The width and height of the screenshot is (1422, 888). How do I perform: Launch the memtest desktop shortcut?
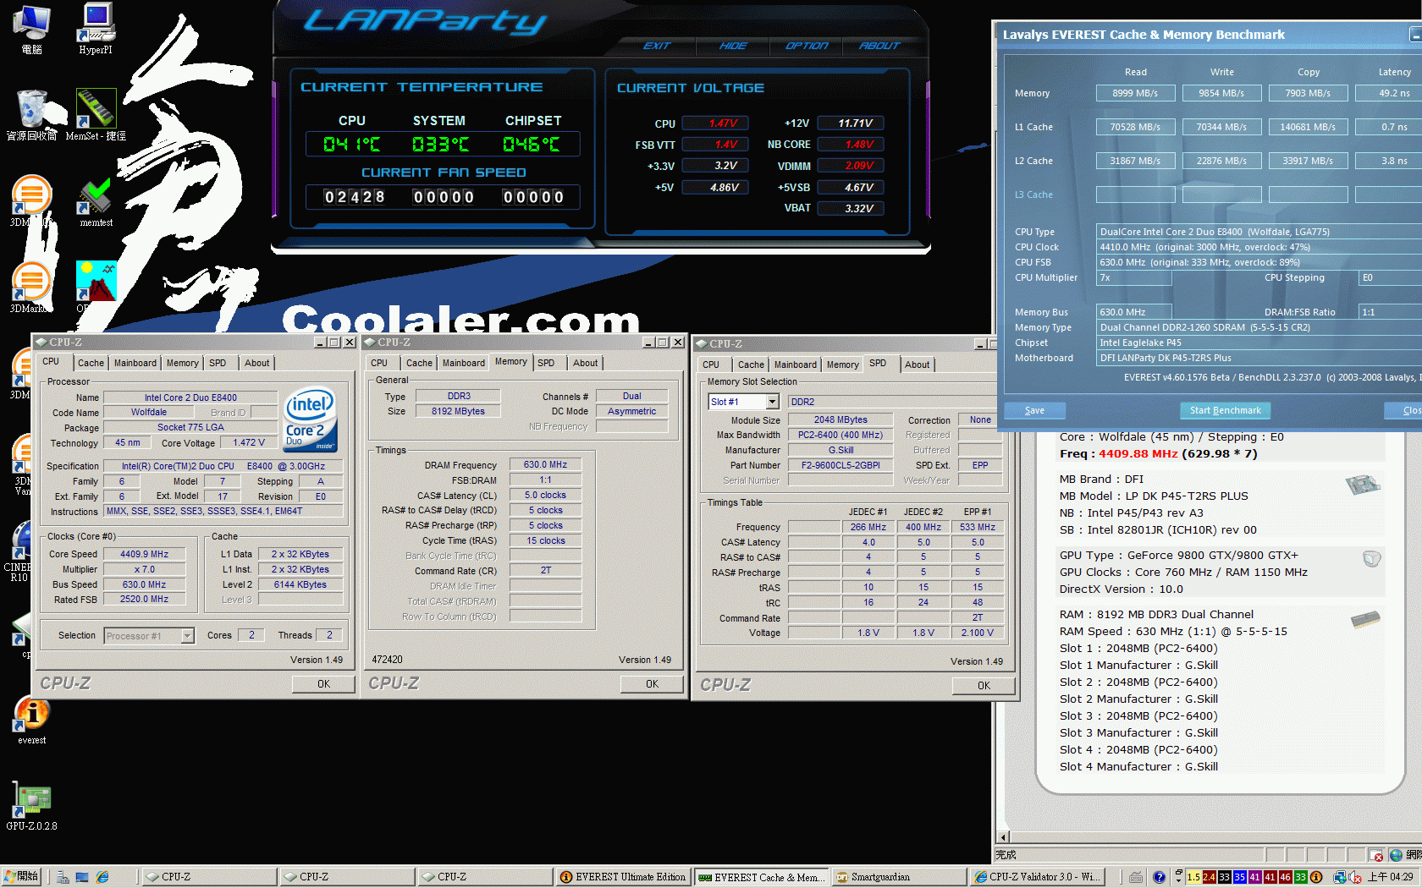tap(96, 203)
